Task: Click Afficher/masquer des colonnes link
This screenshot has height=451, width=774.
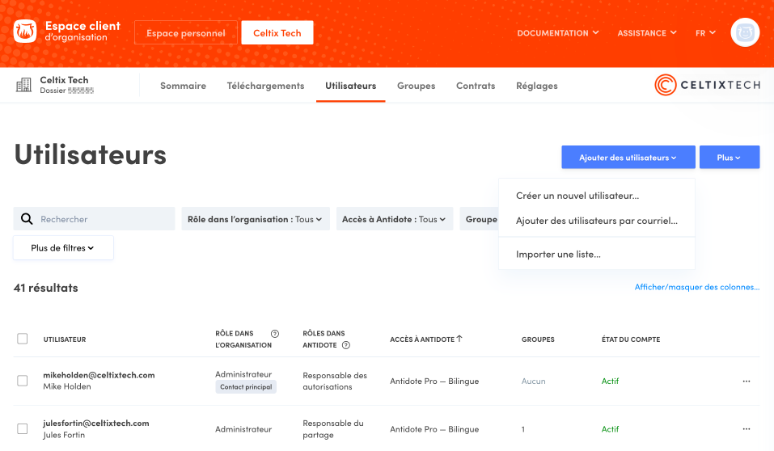Action: pos(696,287)
